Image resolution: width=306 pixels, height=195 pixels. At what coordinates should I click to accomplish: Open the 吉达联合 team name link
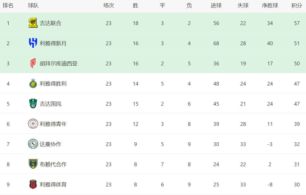[51, 23]
